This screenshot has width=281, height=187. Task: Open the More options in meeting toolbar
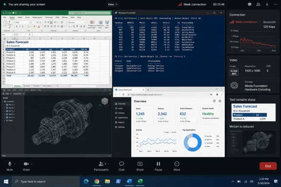(x=177, y=166)
